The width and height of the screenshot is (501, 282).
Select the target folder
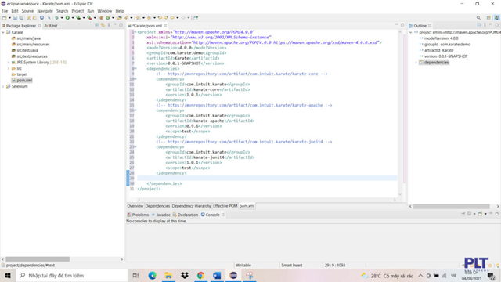coord(19,74)
